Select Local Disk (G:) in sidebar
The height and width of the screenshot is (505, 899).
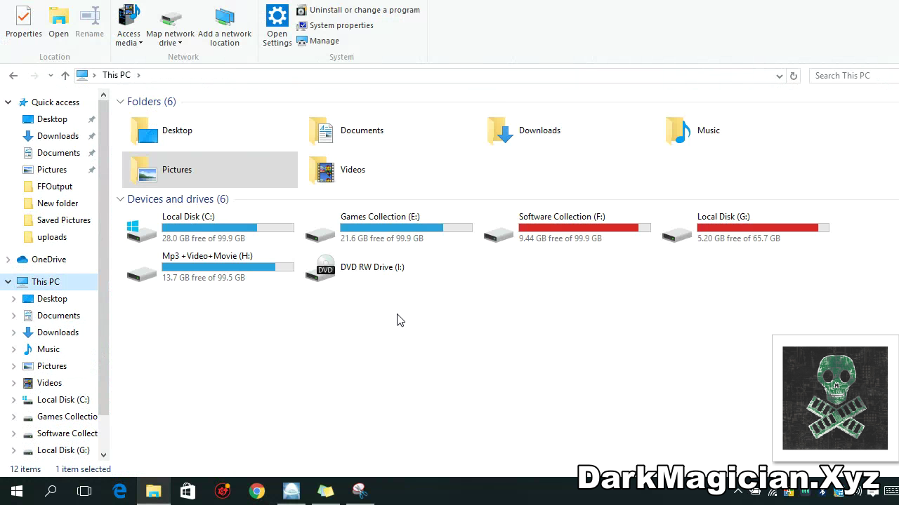63,450
